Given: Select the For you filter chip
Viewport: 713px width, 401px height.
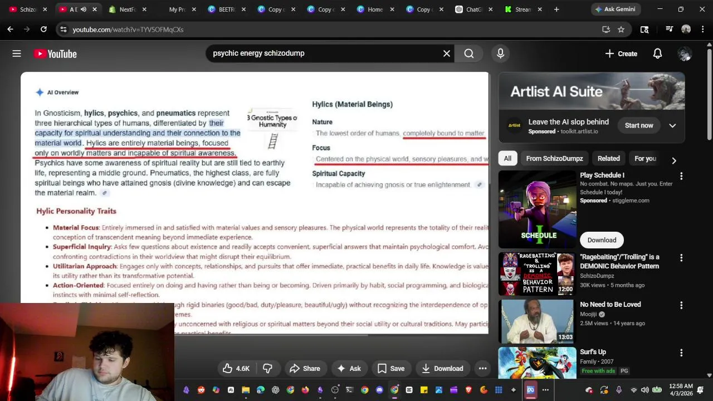Looking at the screenshot, I should tap(645, 159).
